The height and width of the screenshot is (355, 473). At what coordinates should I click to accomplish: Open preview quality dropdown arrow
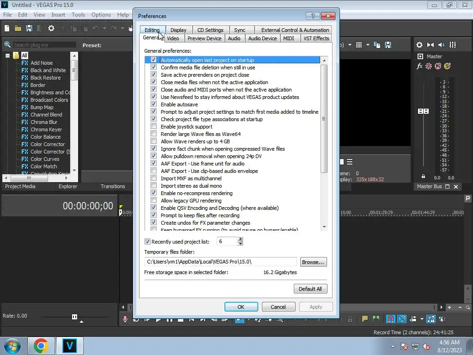[350, 45]
